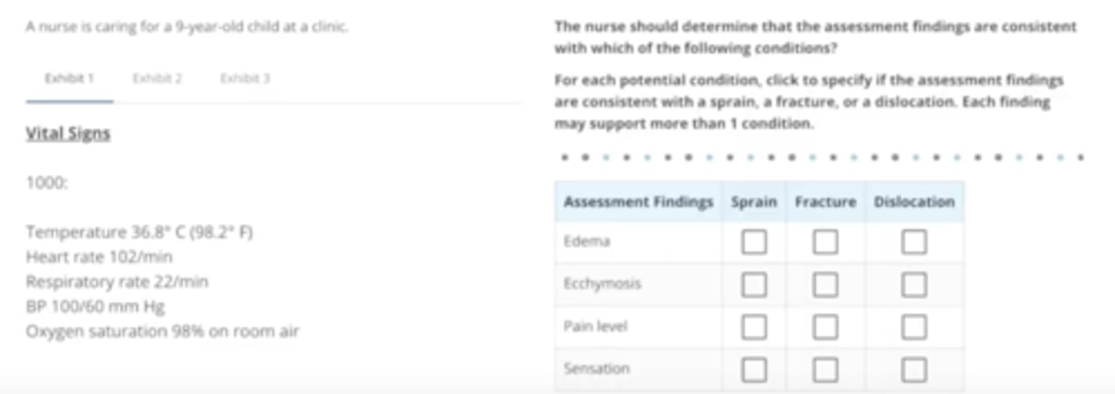
Task: Open the Exhibit 2 tab
Action: [157, 78]
